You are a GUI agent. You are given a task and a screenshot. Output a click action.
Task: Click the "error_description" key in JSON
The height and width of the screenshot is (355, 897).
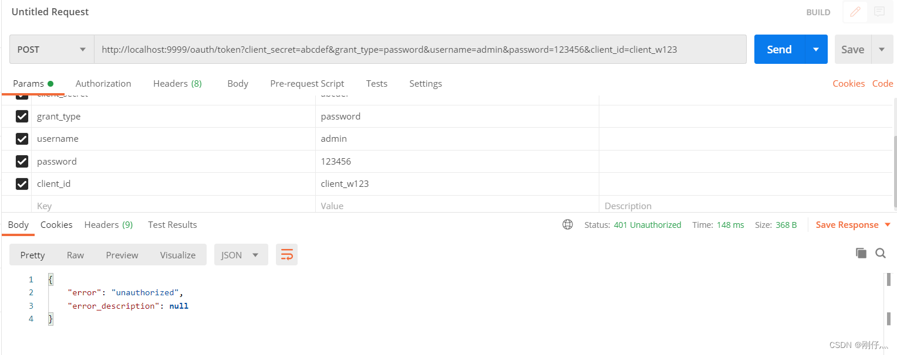(114, 306)
